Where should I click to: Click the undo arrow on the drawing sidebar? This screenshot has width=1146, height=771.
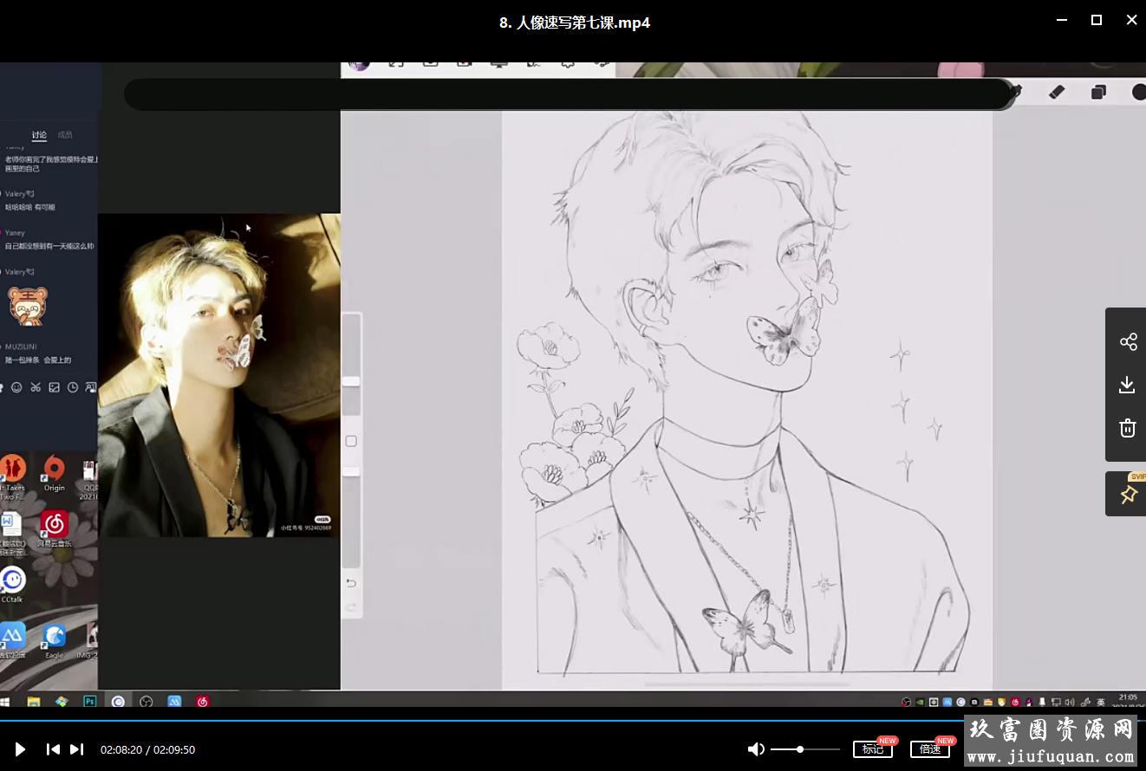[x=351, y=583]
